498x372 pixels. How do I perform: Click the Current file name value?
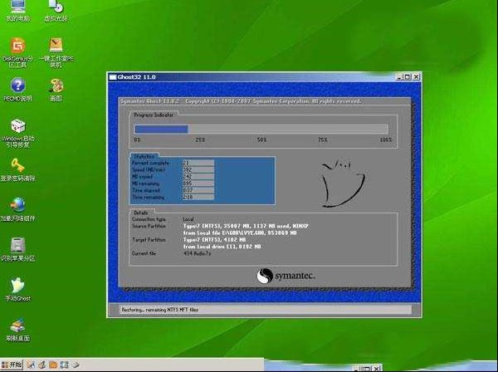coord(197,253)
